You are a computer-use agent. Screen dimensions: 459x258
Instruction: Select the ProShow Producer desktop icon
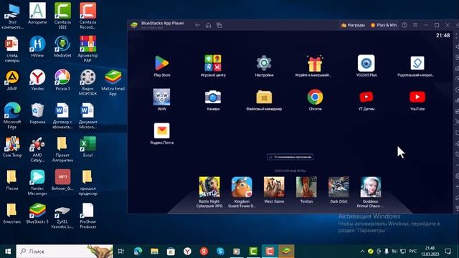click(x=87, y=211)
